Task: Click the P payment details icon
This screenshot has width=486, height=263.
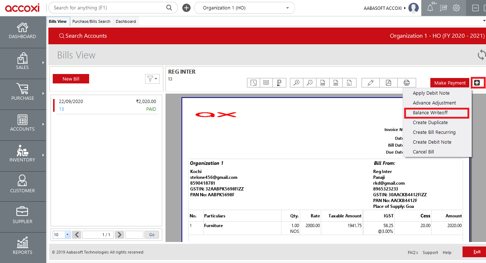Action: point(279,83)
